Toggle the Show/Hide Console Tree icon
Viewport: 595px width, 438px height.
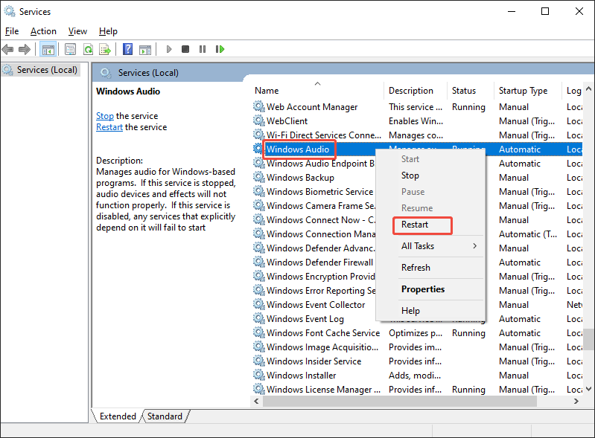[48, 49]
